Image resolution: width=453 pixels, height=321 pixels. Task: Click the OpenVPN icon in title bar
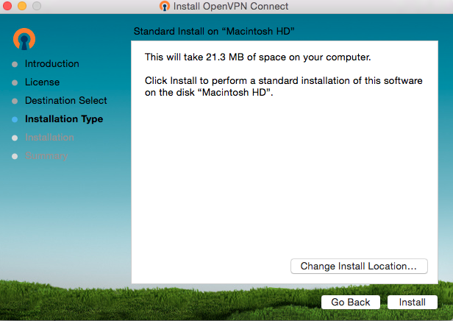165,6
